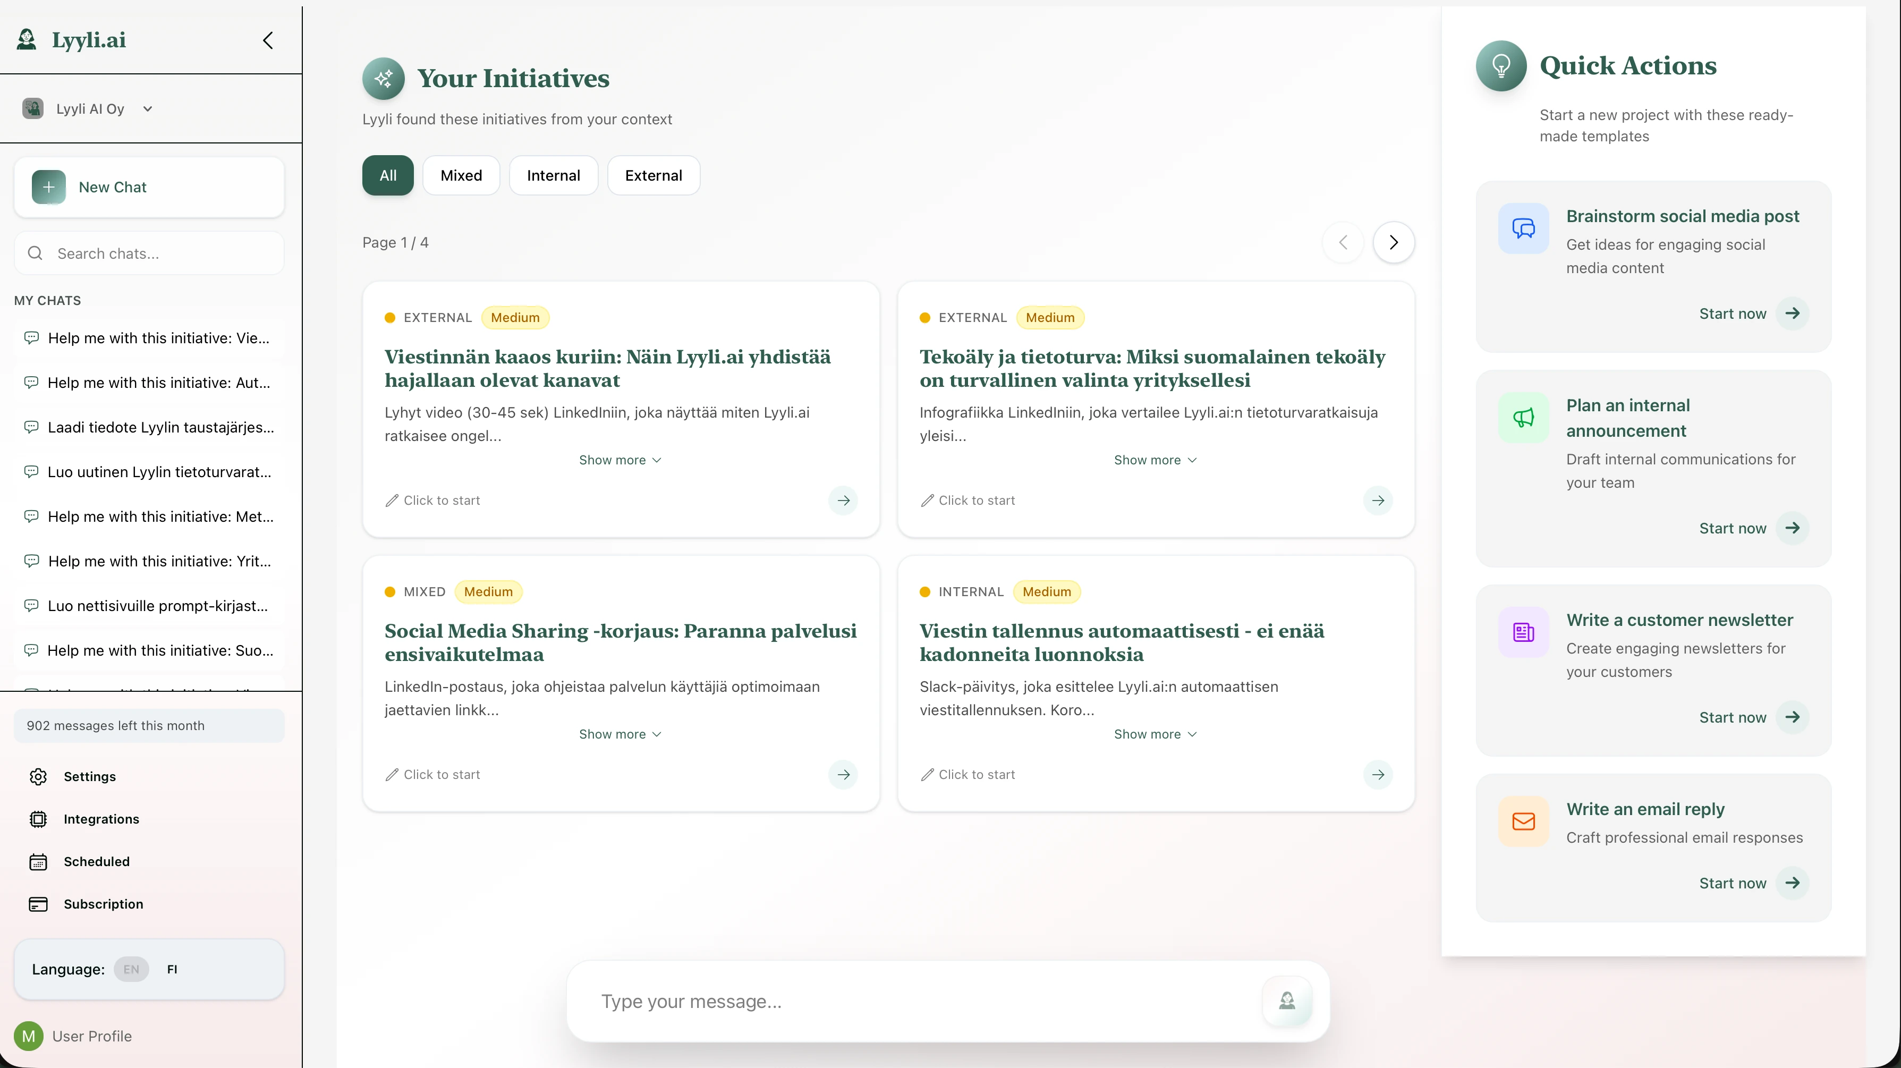
Task: Expand Show more on Viestin tallennus card
Action: (1155, 734)
